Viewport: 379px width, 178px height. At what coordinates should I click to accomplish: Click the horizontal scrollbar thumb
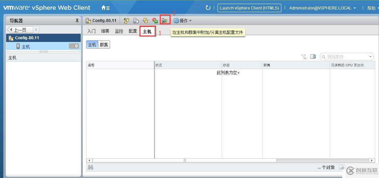pos(184,160)
